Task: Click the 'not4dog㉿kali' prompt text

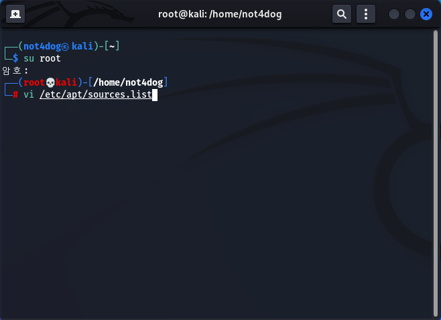Action: [x=58, y=46]
